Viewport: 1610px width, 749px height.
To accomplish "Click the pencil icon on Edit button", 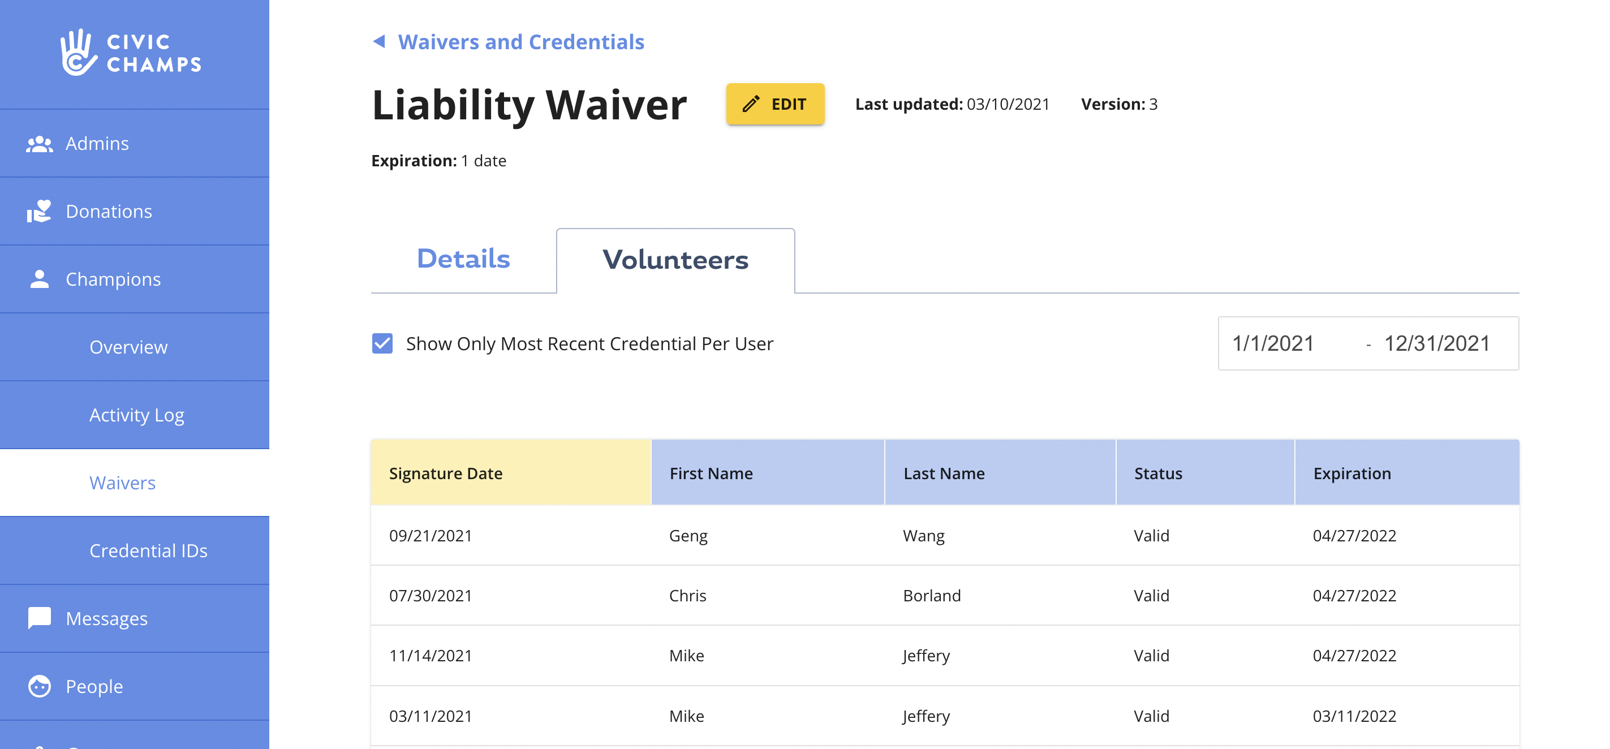I will pyautogui.click(x=751, y=104).
